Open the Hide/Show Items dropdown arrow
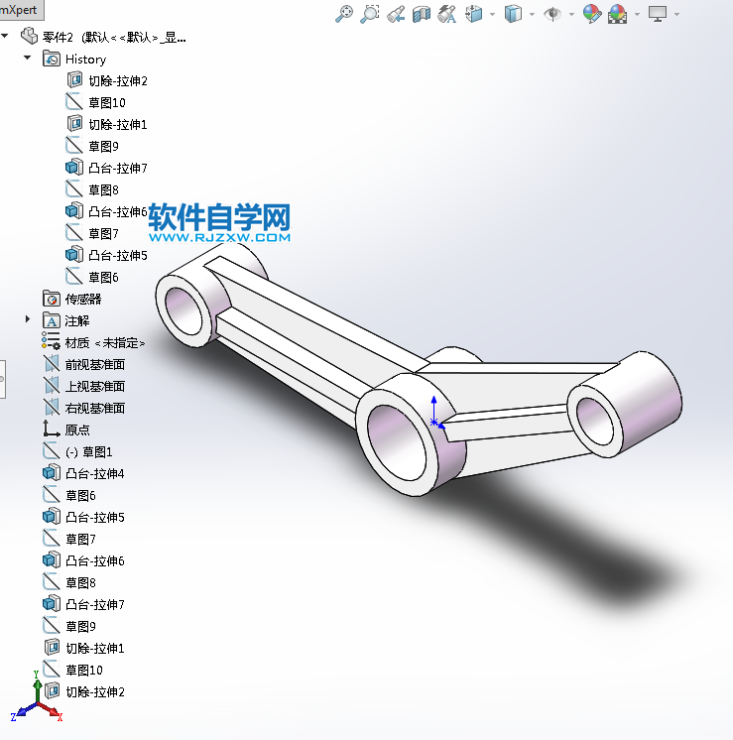This screenshot has height=740, width=733. [x=571, y=14]
